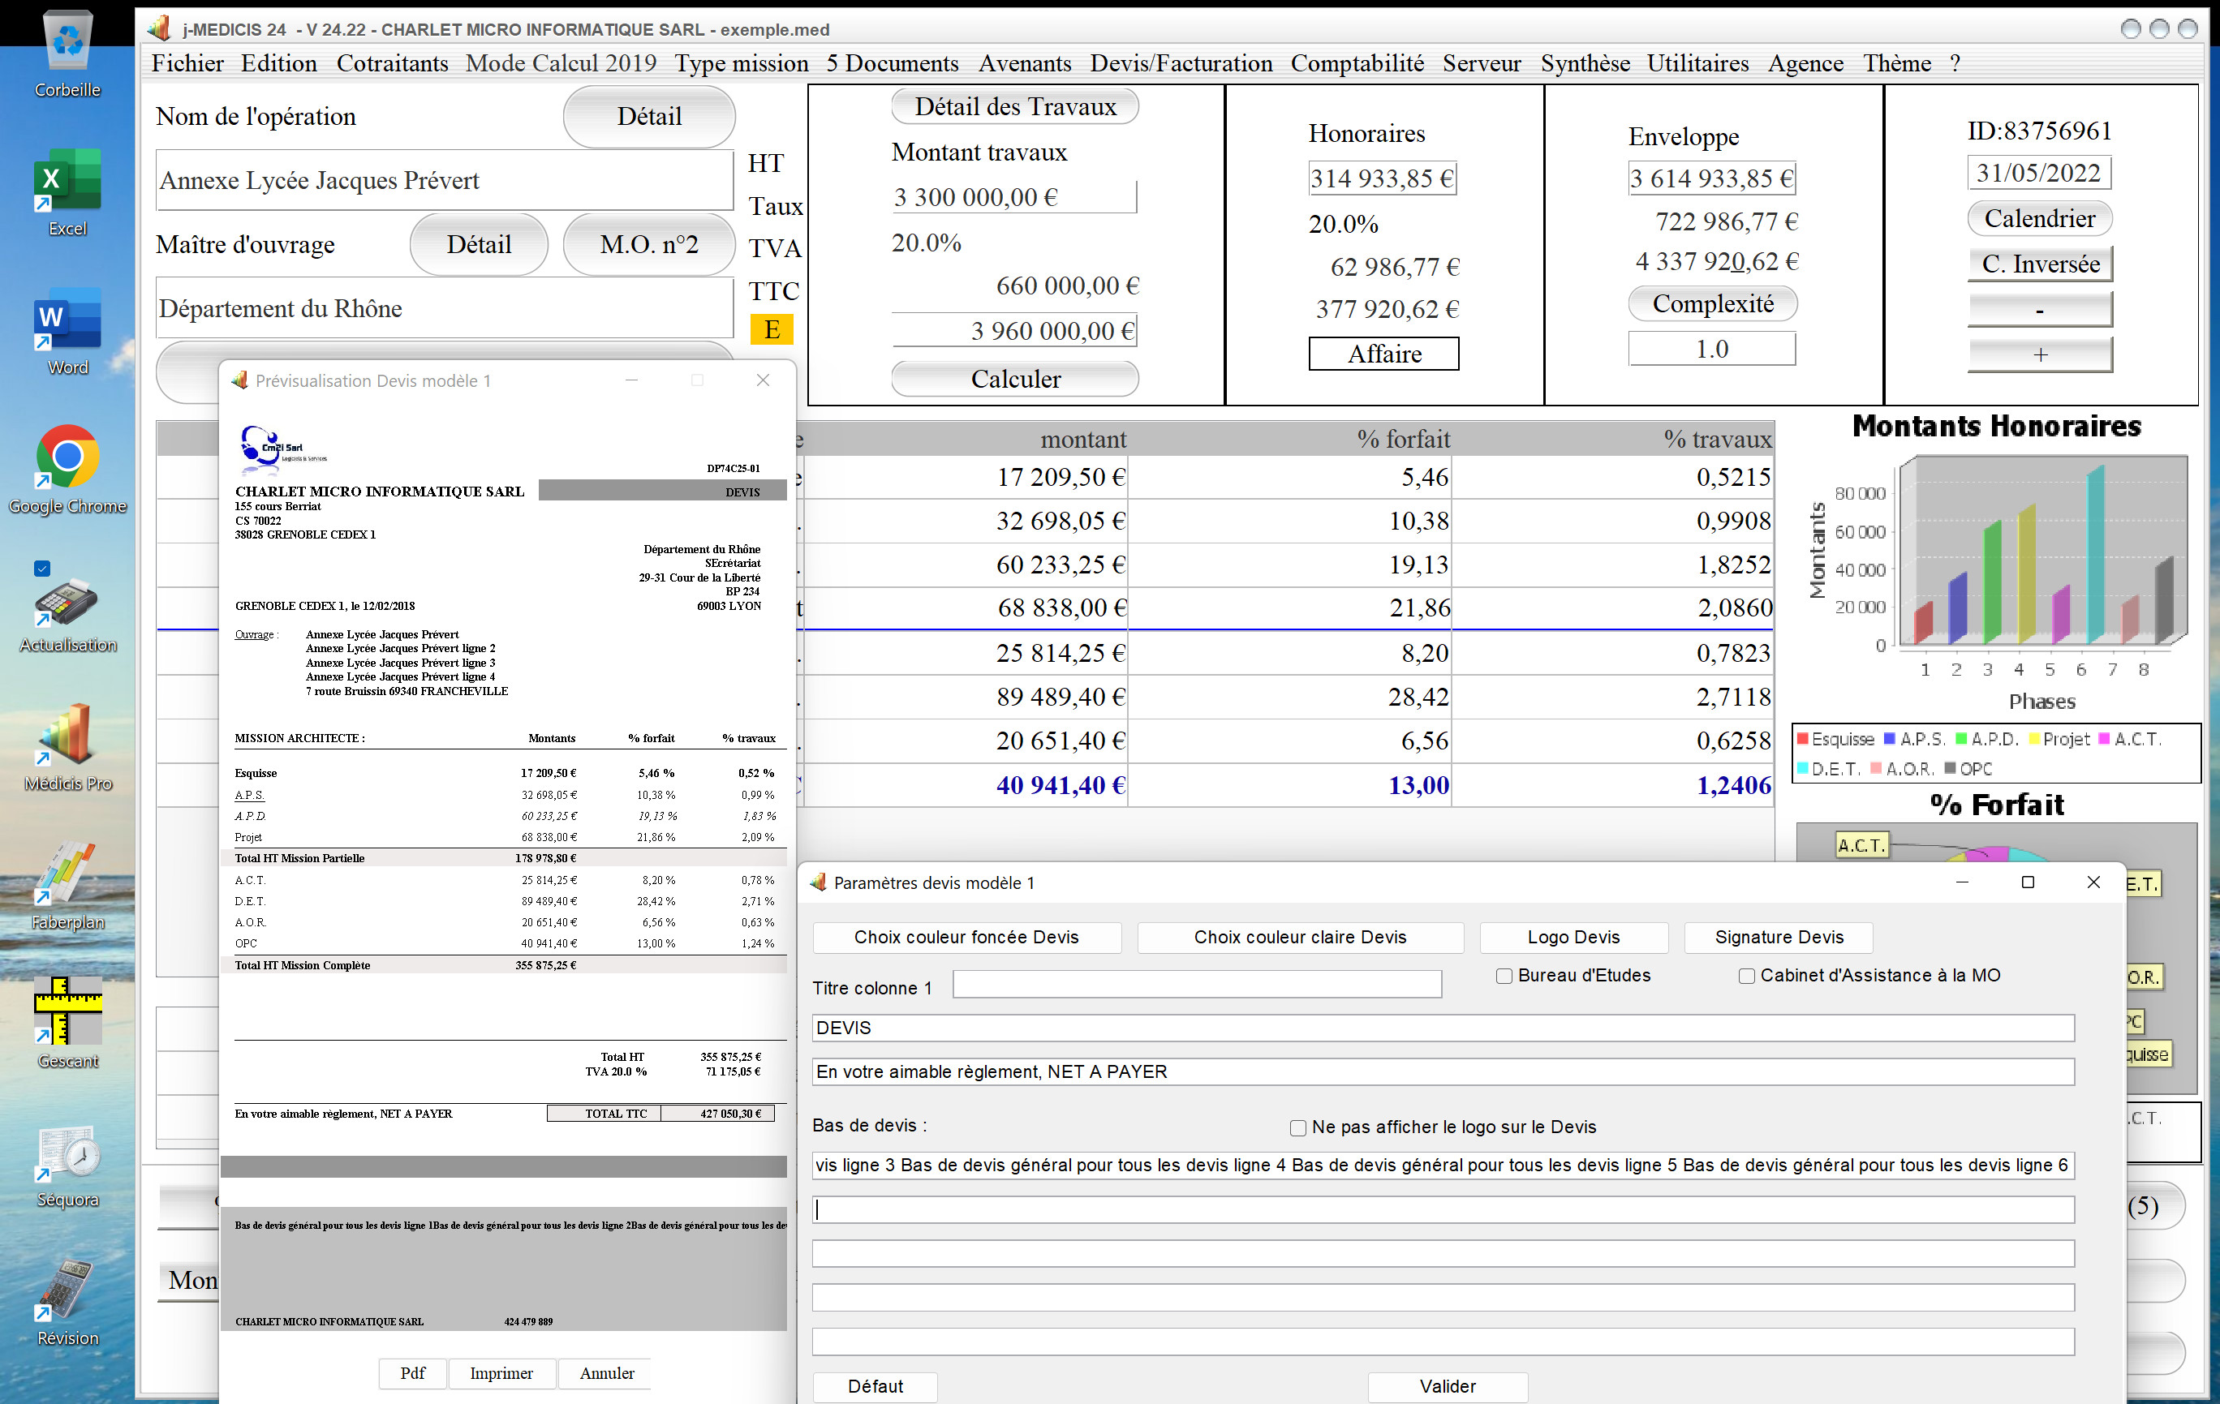Check Ne pas afficher le logo
Image resolution: width=2220 pixels, height=1404 pixels.
click(1298, 1127)
